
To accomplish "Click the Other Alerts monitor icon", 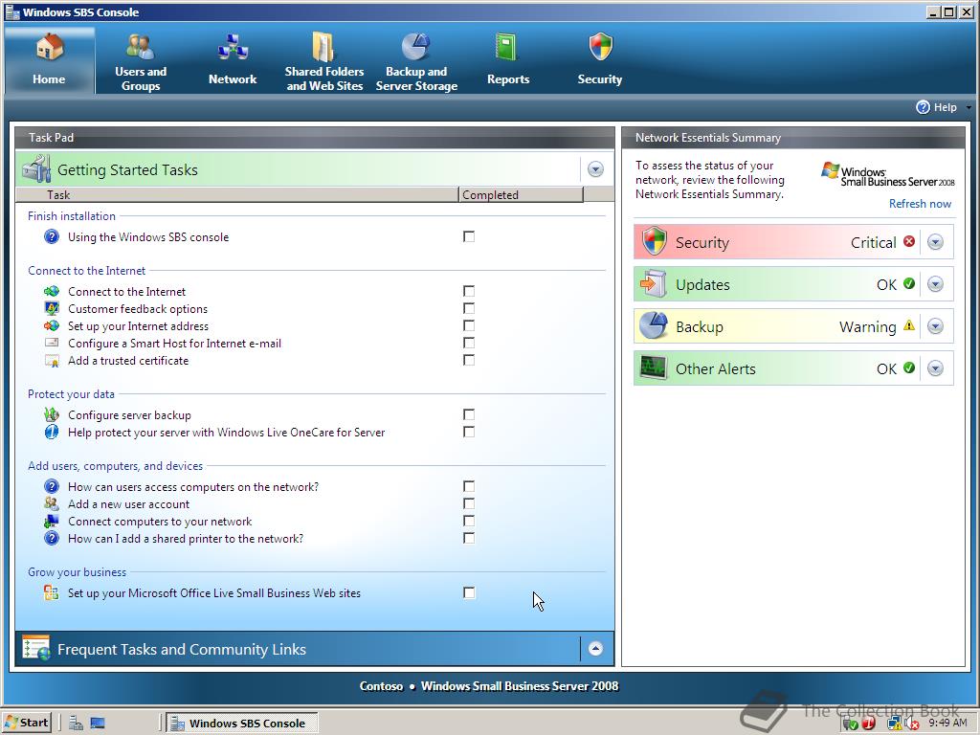I will pyautogui.click(x=654, y=368).
